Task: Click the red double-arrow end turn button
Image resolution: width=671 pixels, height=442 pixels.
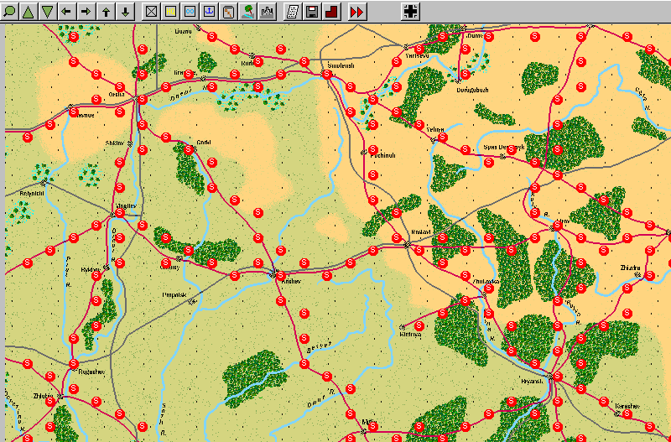Action: [x=357, y=12]
